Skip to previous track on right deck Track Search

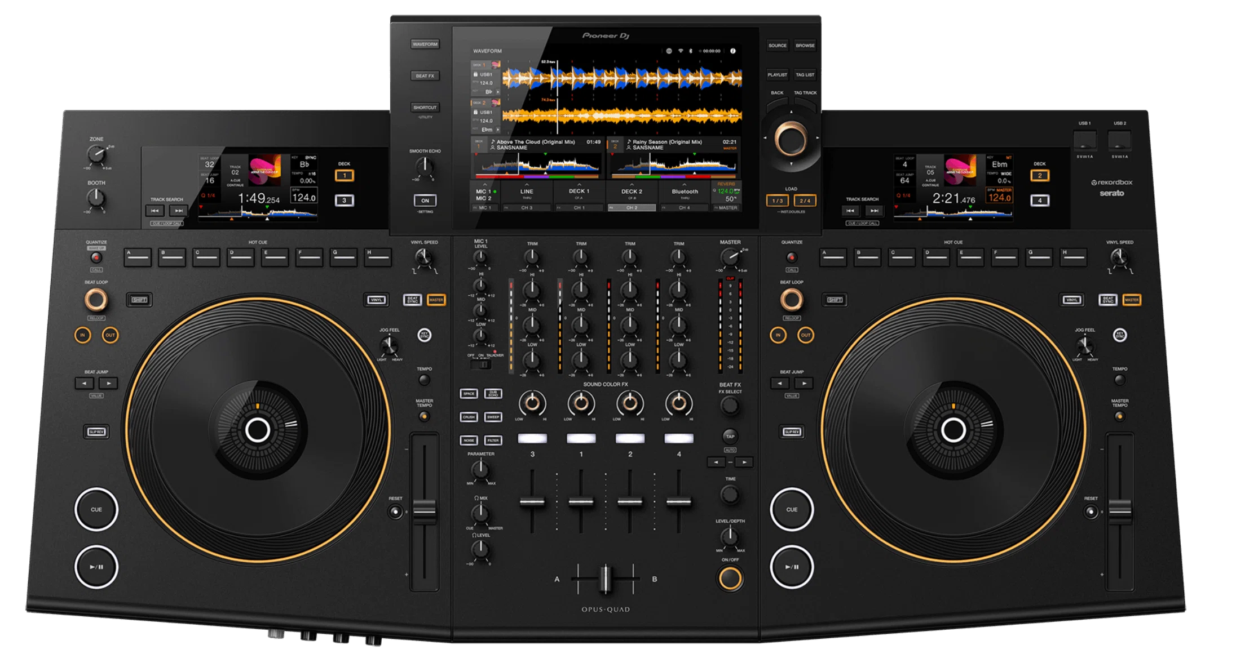pos(850,211)
